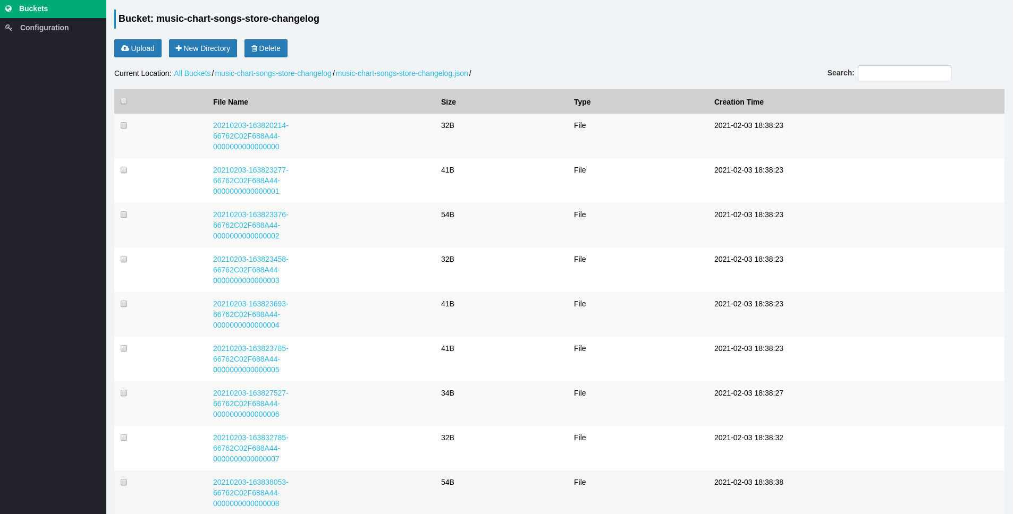Click the File Name column header
This screenshot has height=514, width=1013.
(x=231, y=102)
